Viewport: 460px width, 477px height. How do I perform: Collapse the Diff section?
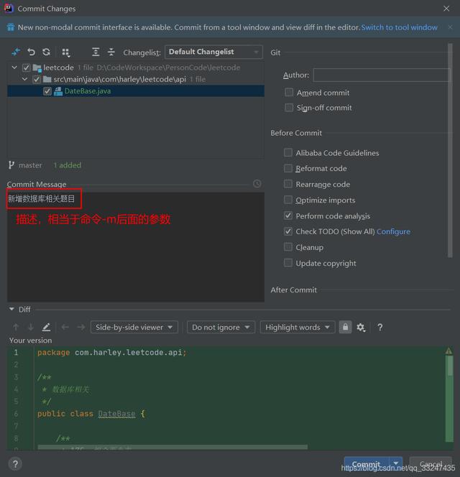pyautogui.click(x=11, y=309)
